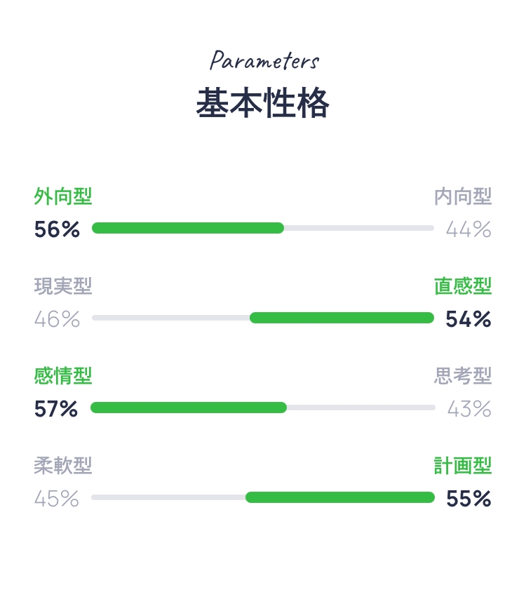
Task: Click the 基本性格 heading
Action: point(262,105)
